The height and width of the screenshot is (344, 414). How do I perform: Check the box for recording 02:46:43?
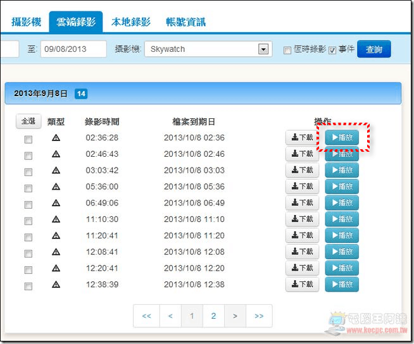click(28, 156)
